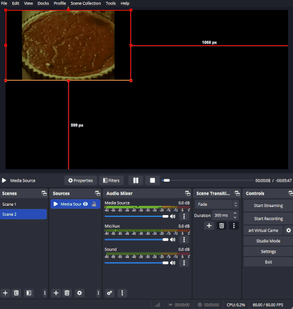The height and width of the screenshot is (309, 293).
Task: Open Scenes toolbar more options dots
Action: (x=44, y=293)
